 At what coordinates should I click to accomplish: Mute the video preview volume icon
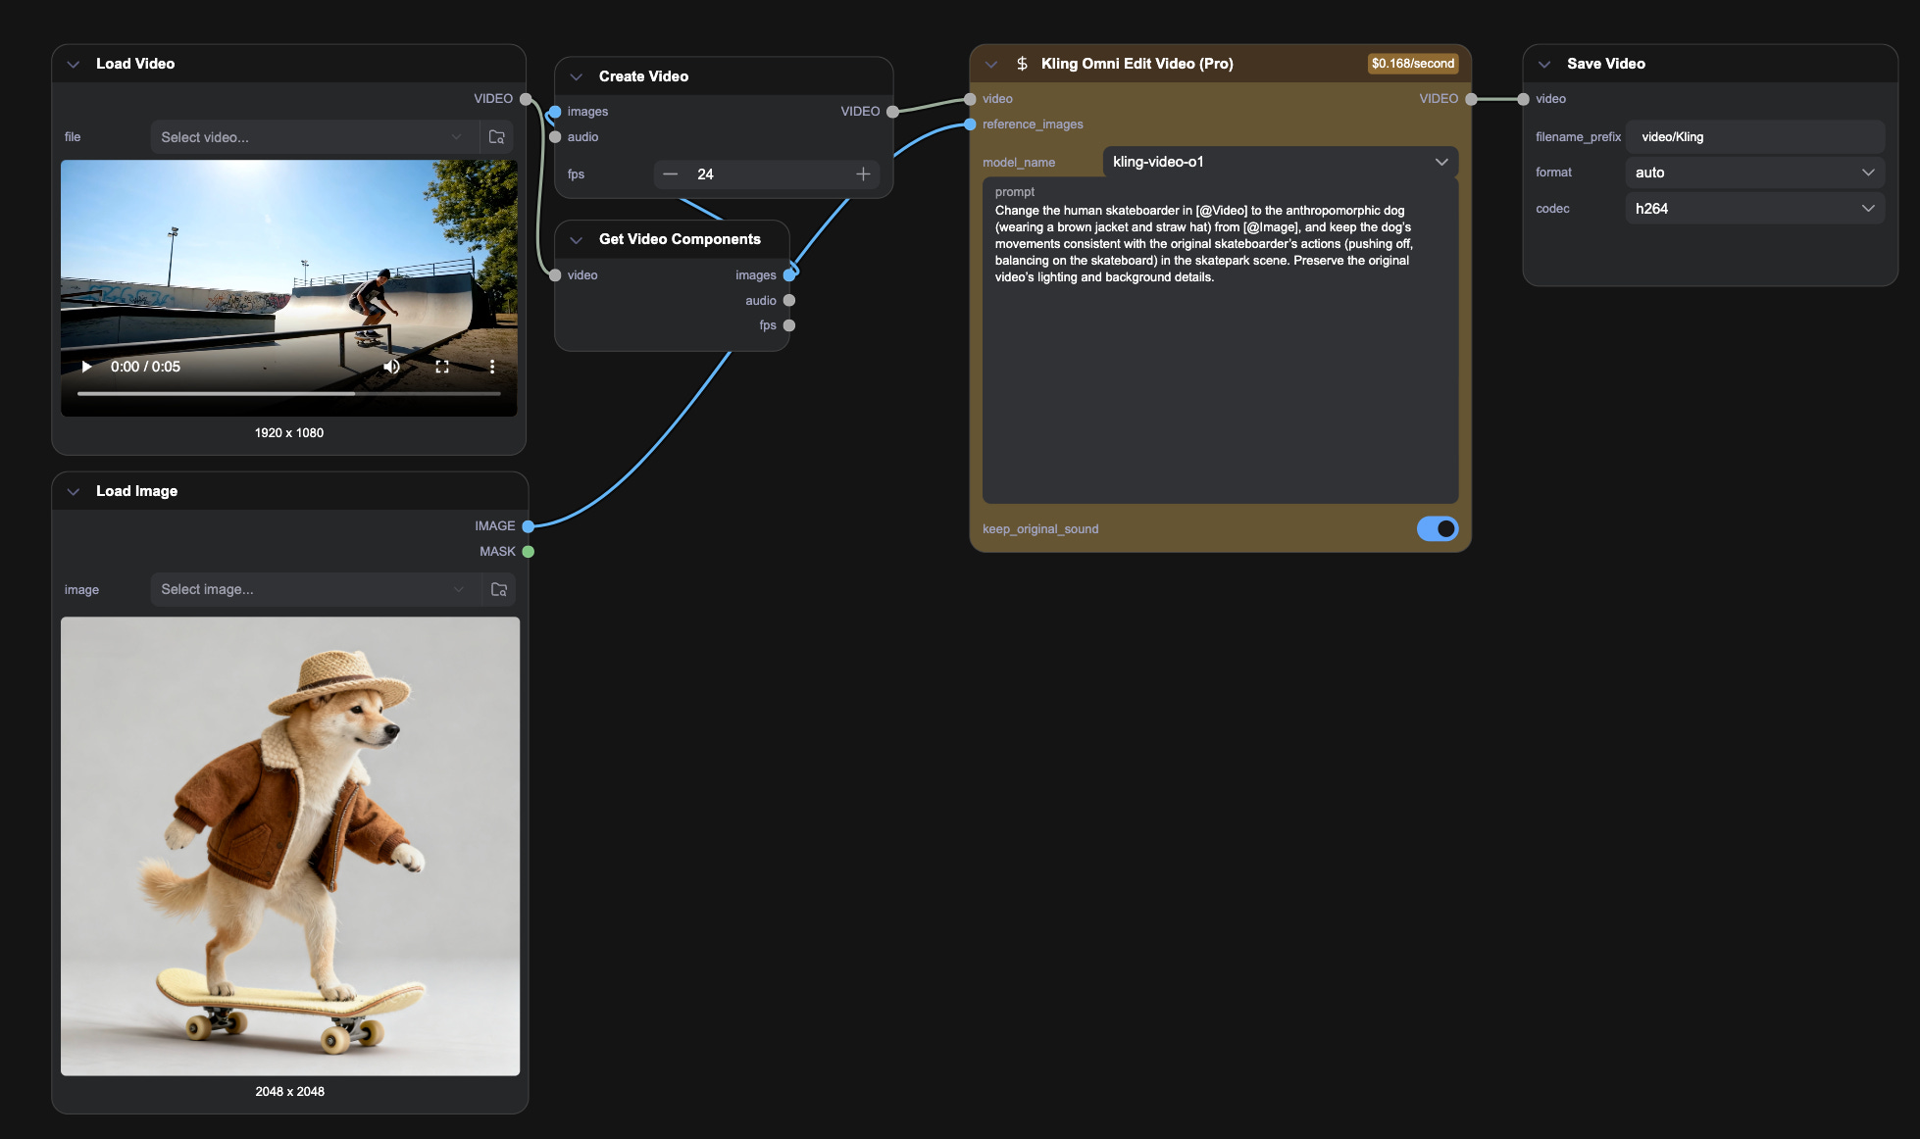391,367
